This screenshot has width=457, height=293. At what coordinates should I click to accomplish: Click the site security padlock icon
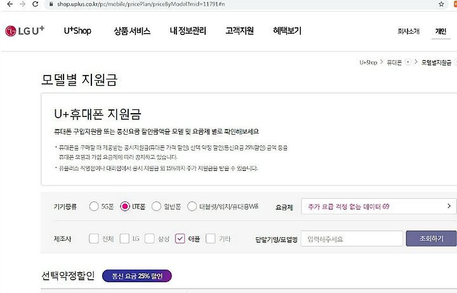(x=51, y=4)
